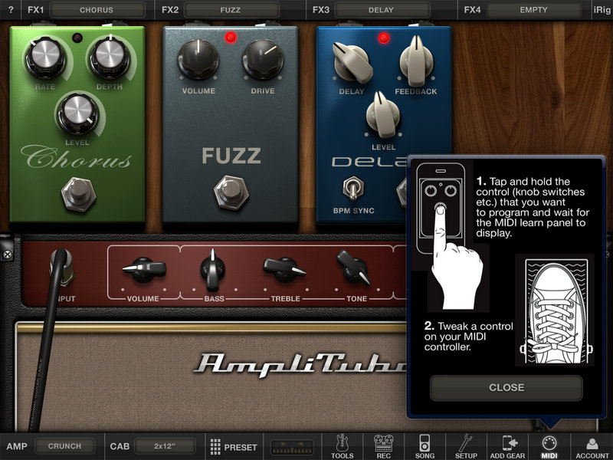
Task: Toggle the Fuzz pedal footswitch
Action: [x=231, y=192]
